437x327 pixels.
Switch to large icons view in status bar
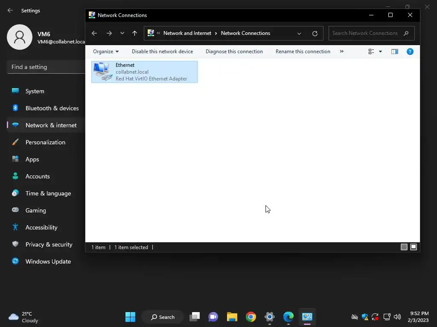[x=414, y=247]
